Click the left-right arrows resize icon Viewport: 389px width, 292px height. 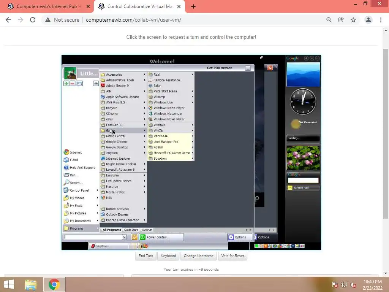click(96, 84)
